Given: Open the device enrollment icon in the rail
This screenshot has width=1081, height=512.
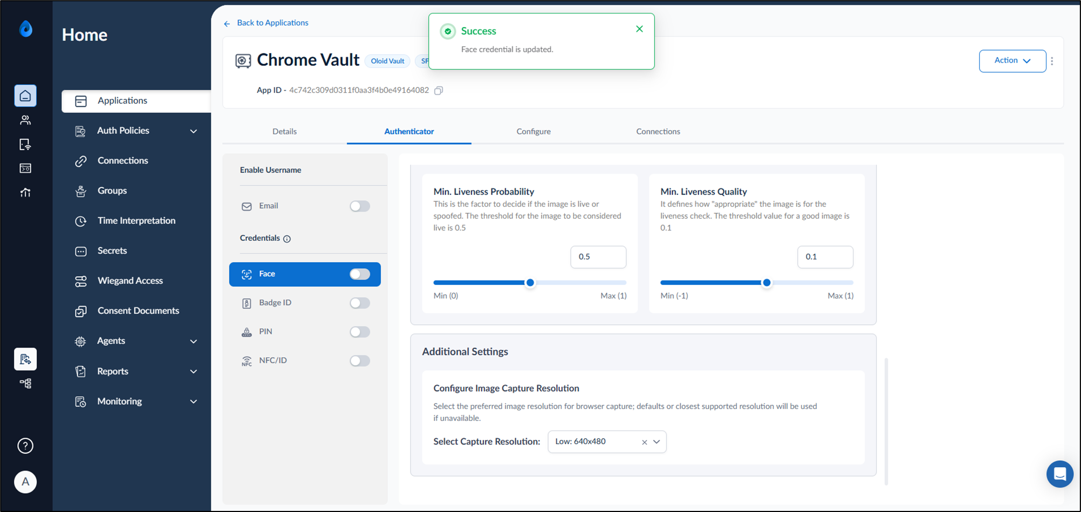Looking at the screenshot, I should [25, 145].
